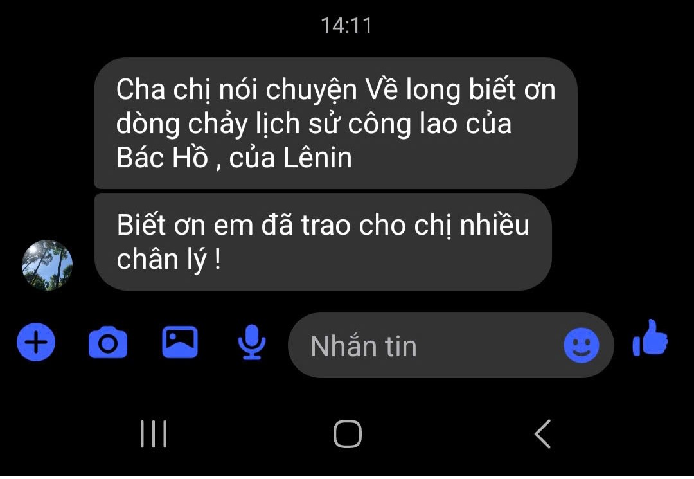Viewport: 694px width, 479px height.
Task: Tap the Android back arrow
Action: coord(542,434)
